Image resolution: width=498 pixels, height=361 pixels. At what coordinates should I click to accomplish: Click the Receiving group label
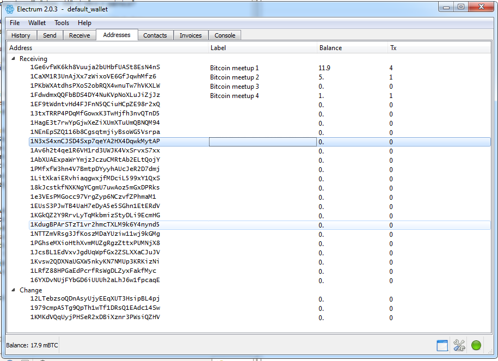click(33, 58)
